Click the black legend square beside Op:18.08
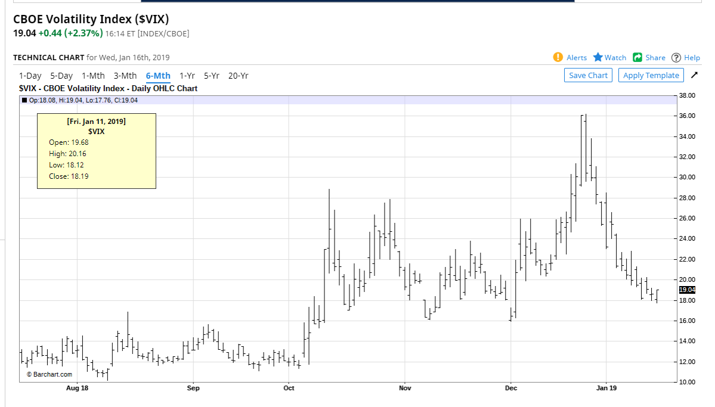The height and width of the screenshot is (407, 715). pos(24,100)
